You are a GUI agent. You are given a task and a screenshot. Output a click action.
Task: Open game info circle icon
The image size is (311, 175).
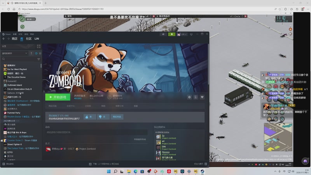click(x=196, y=97)
